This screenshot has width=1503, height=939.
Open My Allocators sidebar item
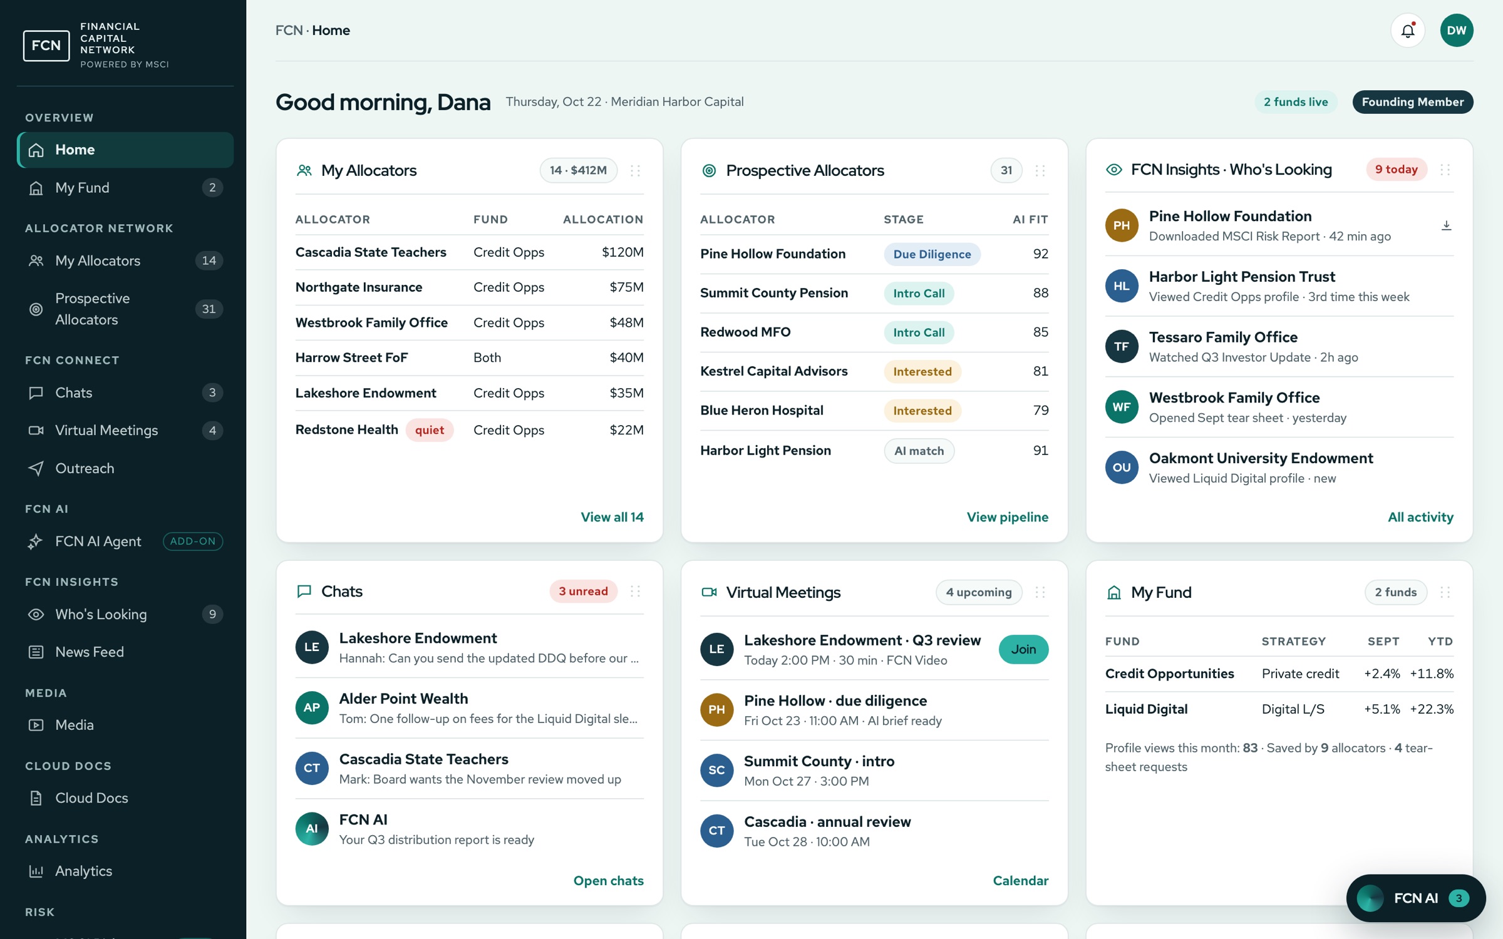pyautogui.click(x=125, y=261)
